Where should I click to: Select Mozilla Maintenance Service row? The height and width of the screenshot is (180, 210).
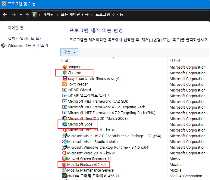90,170
